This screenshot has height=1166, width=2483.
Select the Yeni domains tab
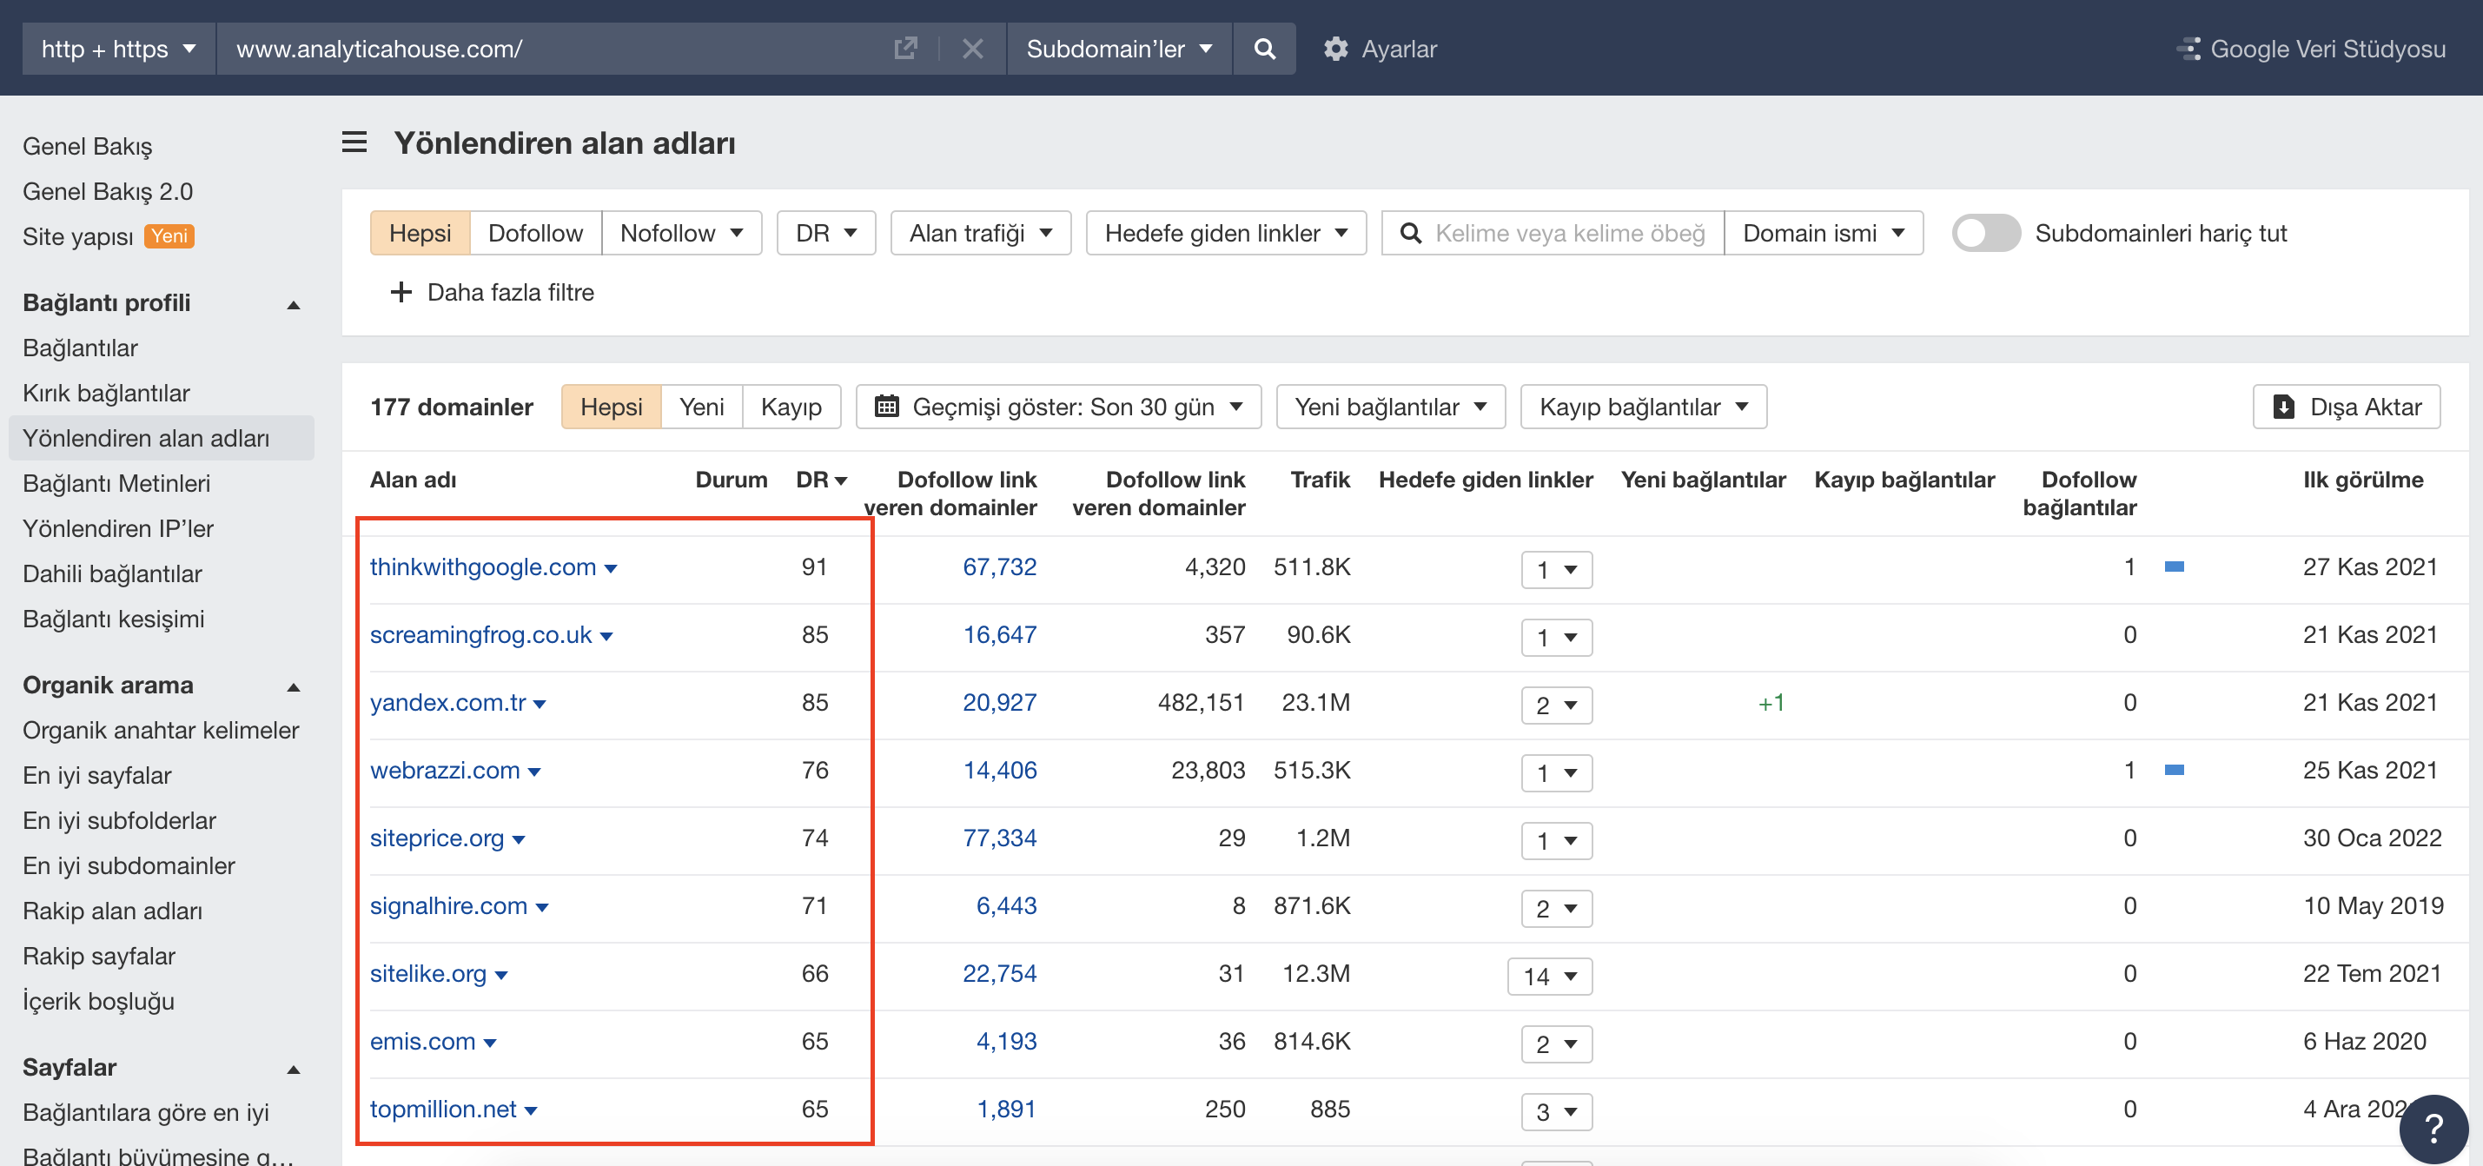click(x=701, y=407)
